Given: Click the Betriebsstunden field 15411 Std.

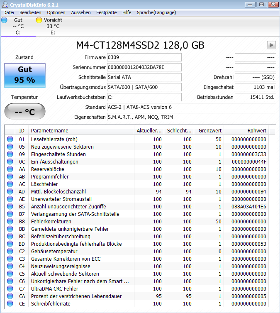Looking at the screenshot, I should (256, 97).
